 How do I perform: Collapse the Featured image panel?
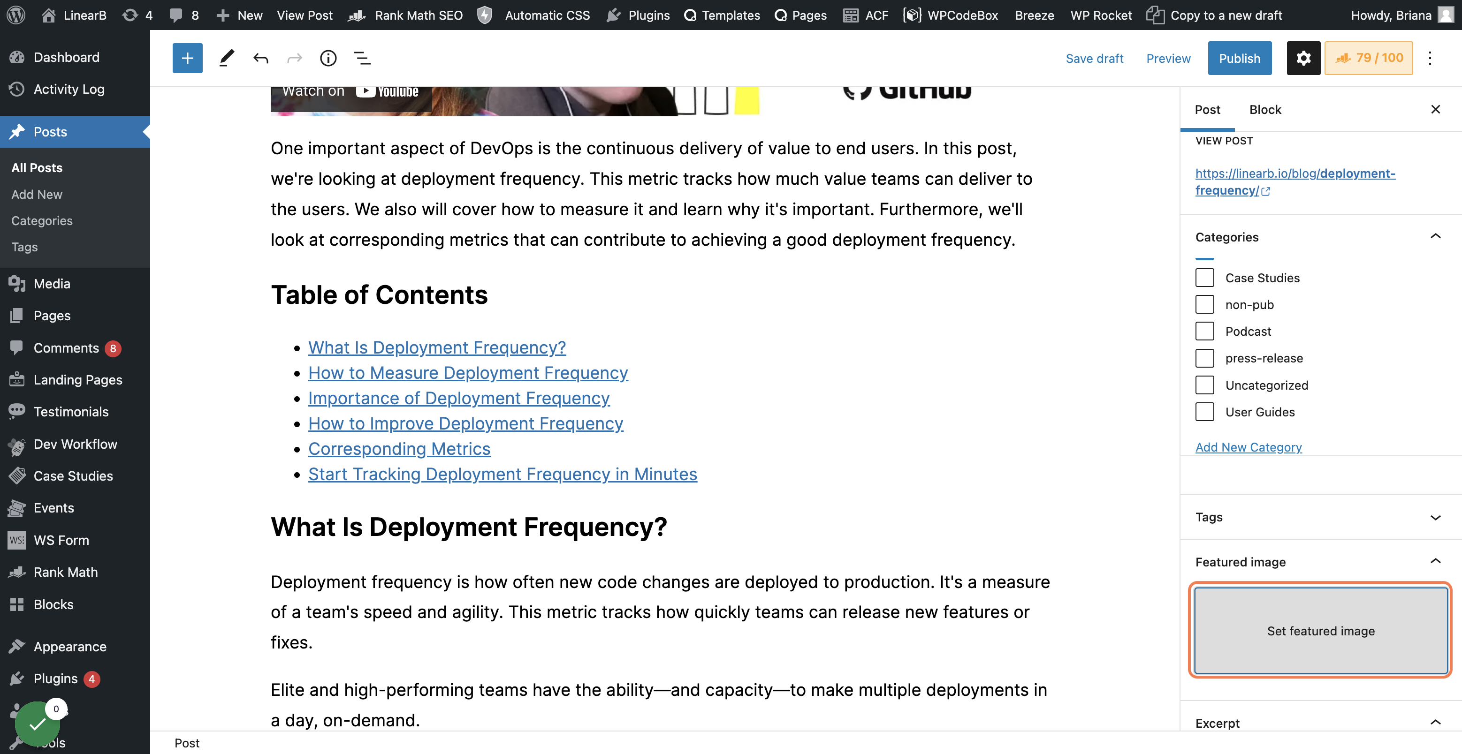click(x=1435, y=562)
